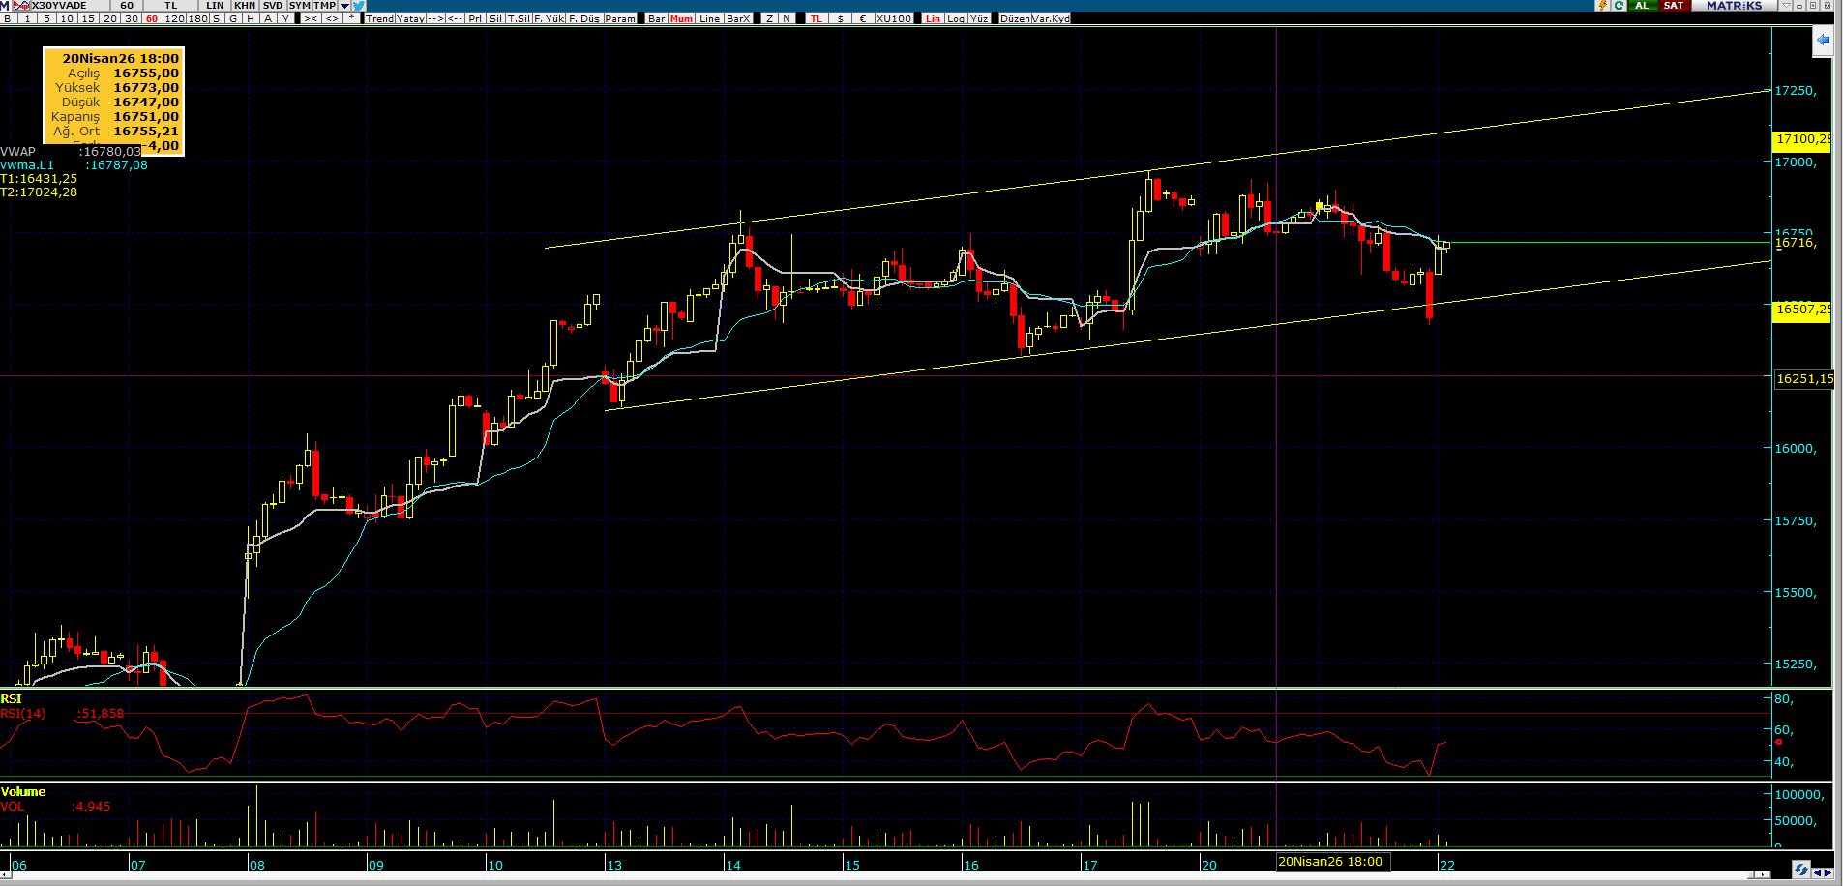Select the 15-minute period
This screenshot has height=886, width=1843.
88,18
